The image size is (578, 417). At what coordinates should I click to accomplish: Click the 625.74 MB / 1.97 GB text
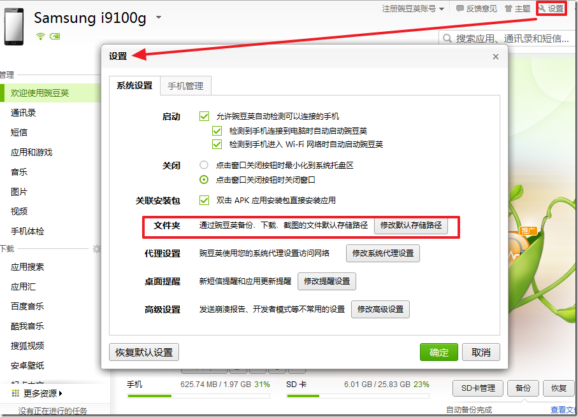click(x=215, y=385)
